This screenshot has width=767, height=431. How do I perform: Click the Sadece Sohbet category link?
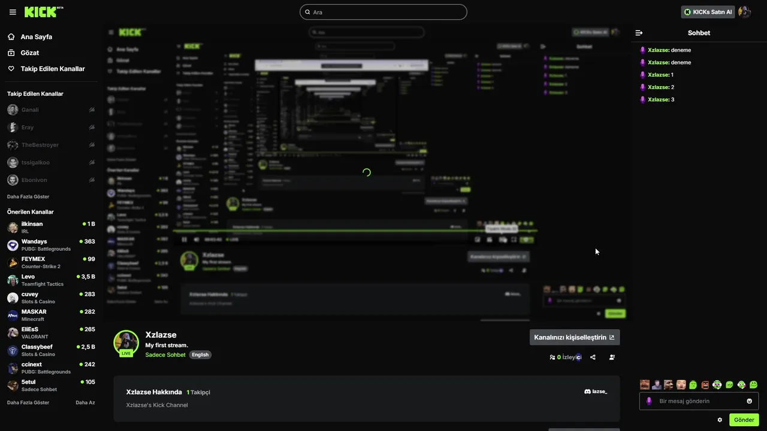click(165, 355)
